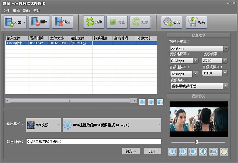Click the 浏览... browse button
This screenshot has height=163, width=238.
click(x=131, y=151)
